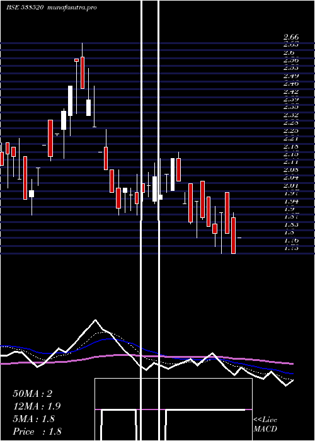The height and width of the screenshot is (441, 315).
Task: Select the 12MA : 1.9 readout
Action: tap(37, 406)
